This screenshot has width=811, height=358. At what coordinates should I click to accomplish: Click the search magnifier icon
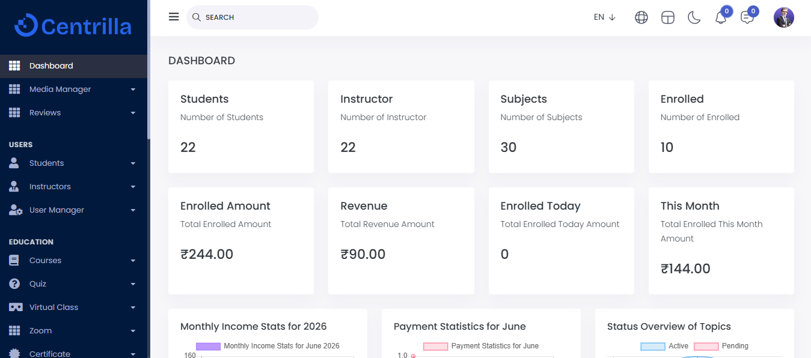tap(196, 17)
